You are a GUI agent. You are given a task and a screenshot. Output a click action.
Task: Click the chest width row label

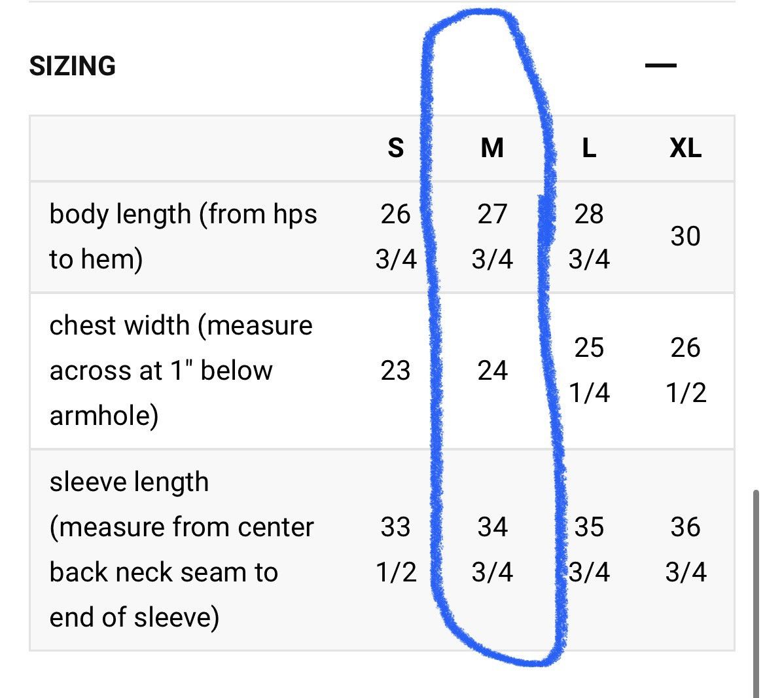[x=181, y=371]
